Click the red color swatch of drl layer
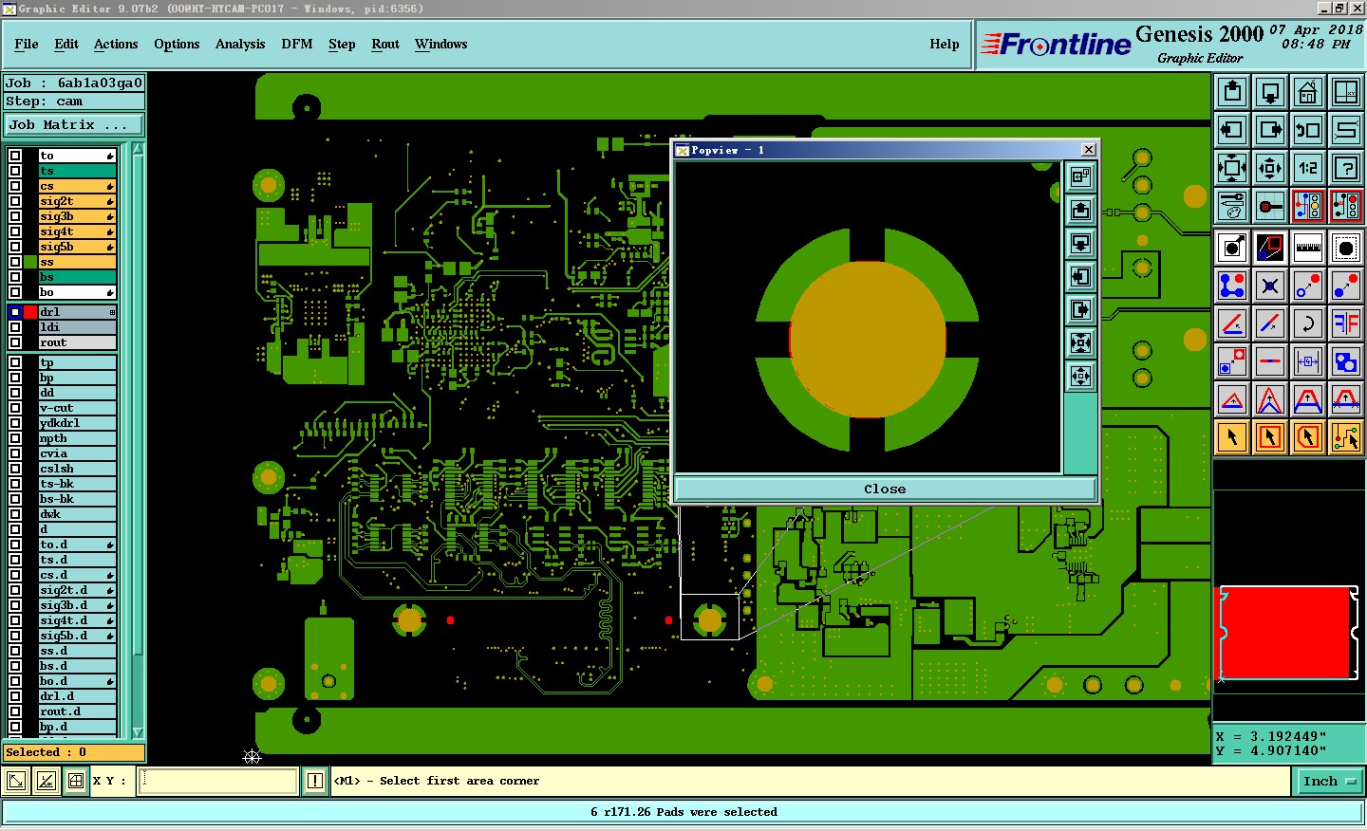1367x831 pixels. 31,312
